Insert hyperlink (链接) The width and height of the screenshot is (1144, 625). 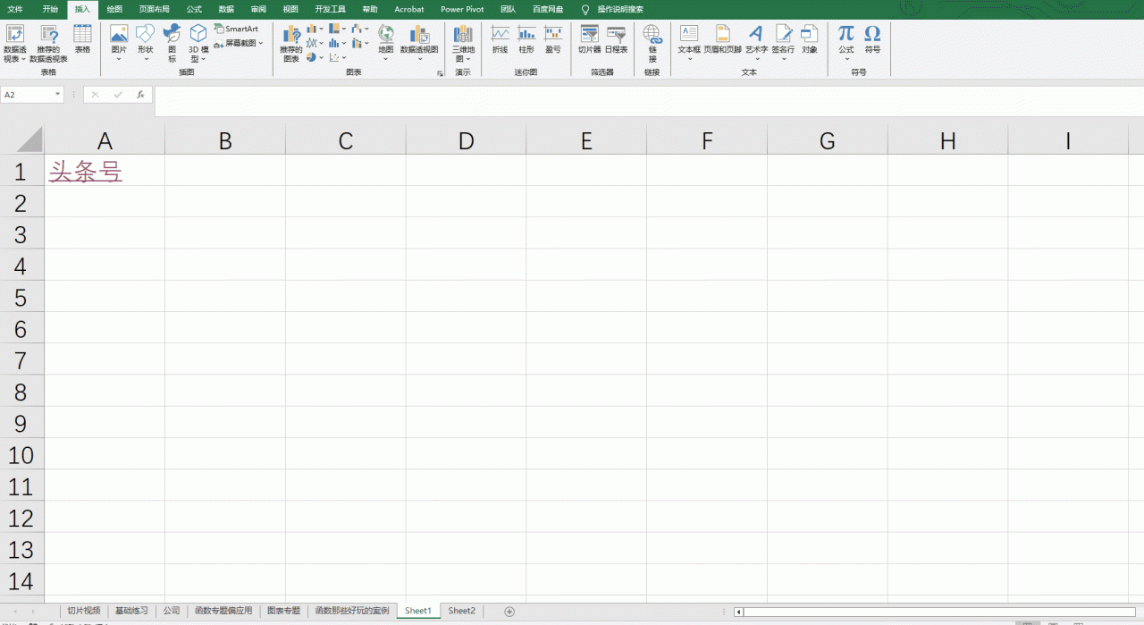coord(652,43)
